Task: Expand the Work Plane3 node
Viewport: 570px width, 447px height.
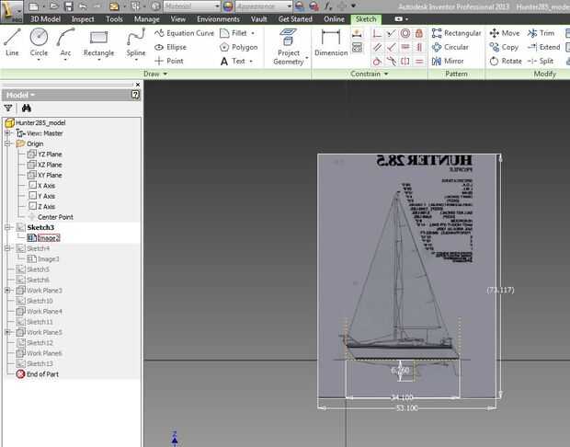Action: 7,291
